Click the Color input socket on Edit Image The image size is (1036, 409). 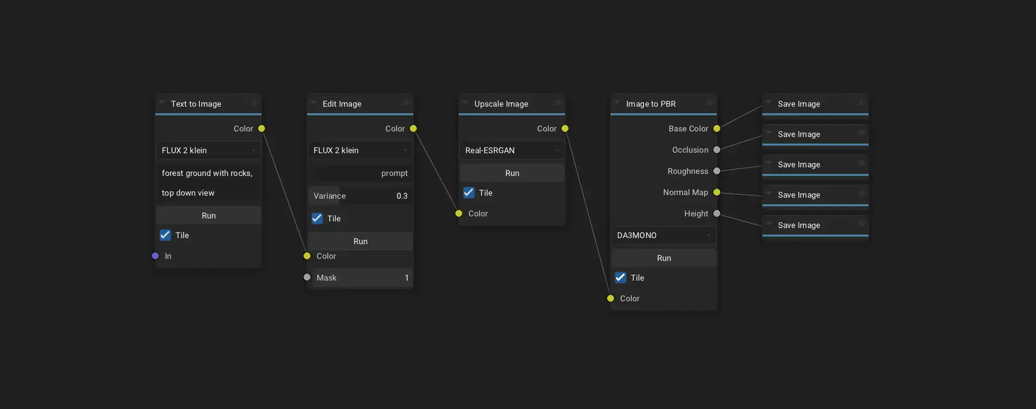point(307,256)
